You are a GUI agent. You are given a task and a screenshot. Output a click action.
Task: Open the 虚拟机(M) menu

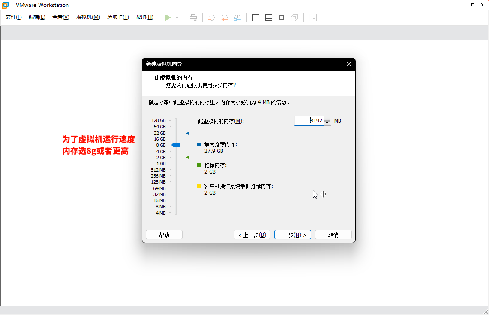coord(88,17)
